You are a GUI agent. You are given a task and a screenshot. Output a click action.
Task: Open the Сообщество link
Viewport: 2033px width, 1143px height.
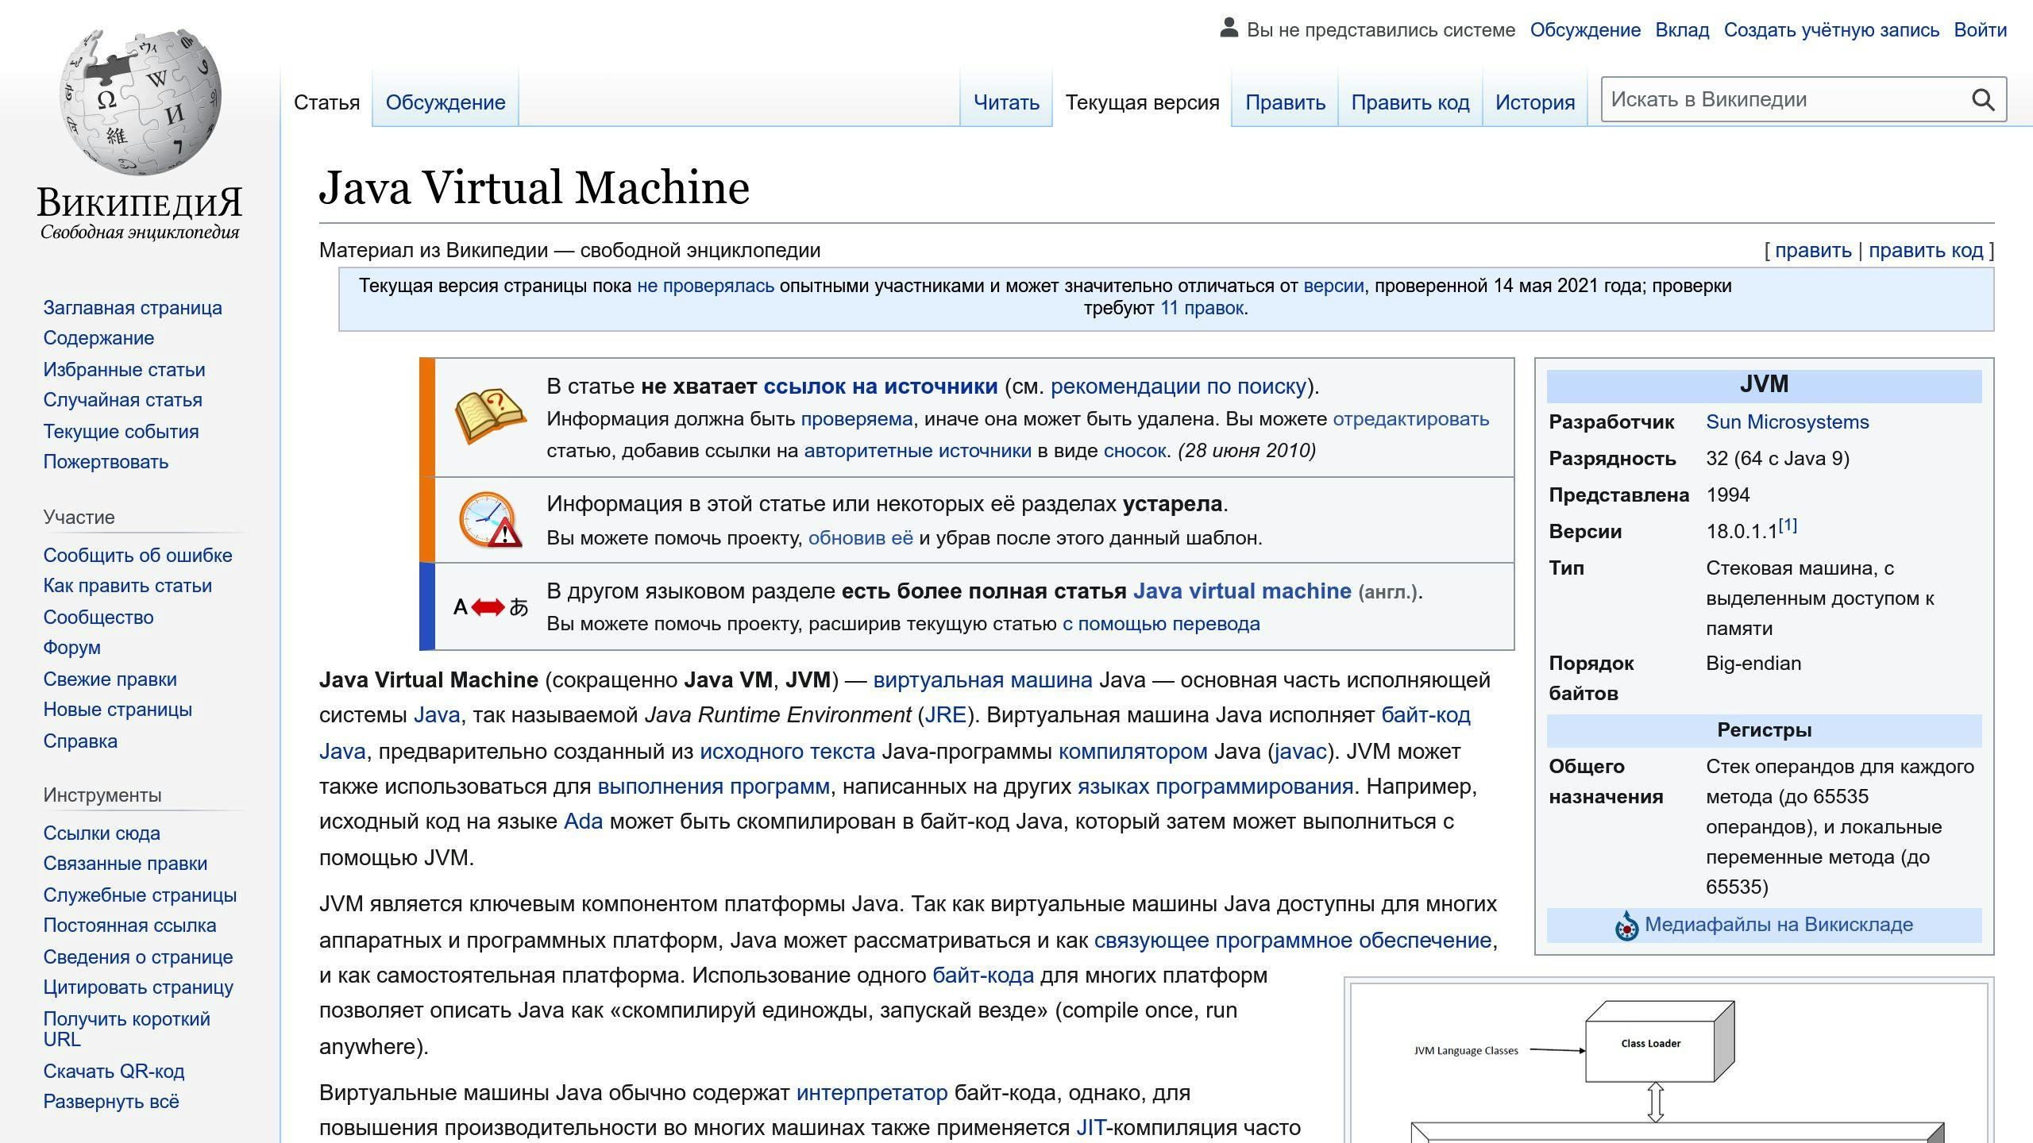coord(98,618)
